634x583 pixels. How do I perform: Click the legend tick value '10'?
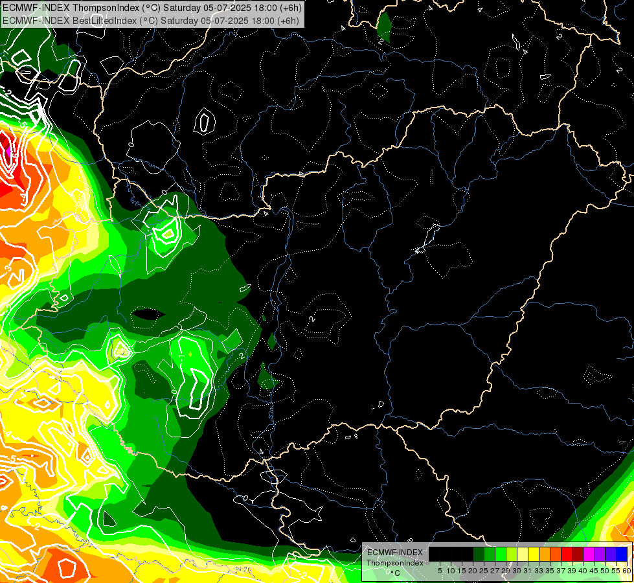pyautogui.click(x=451, y=571)
